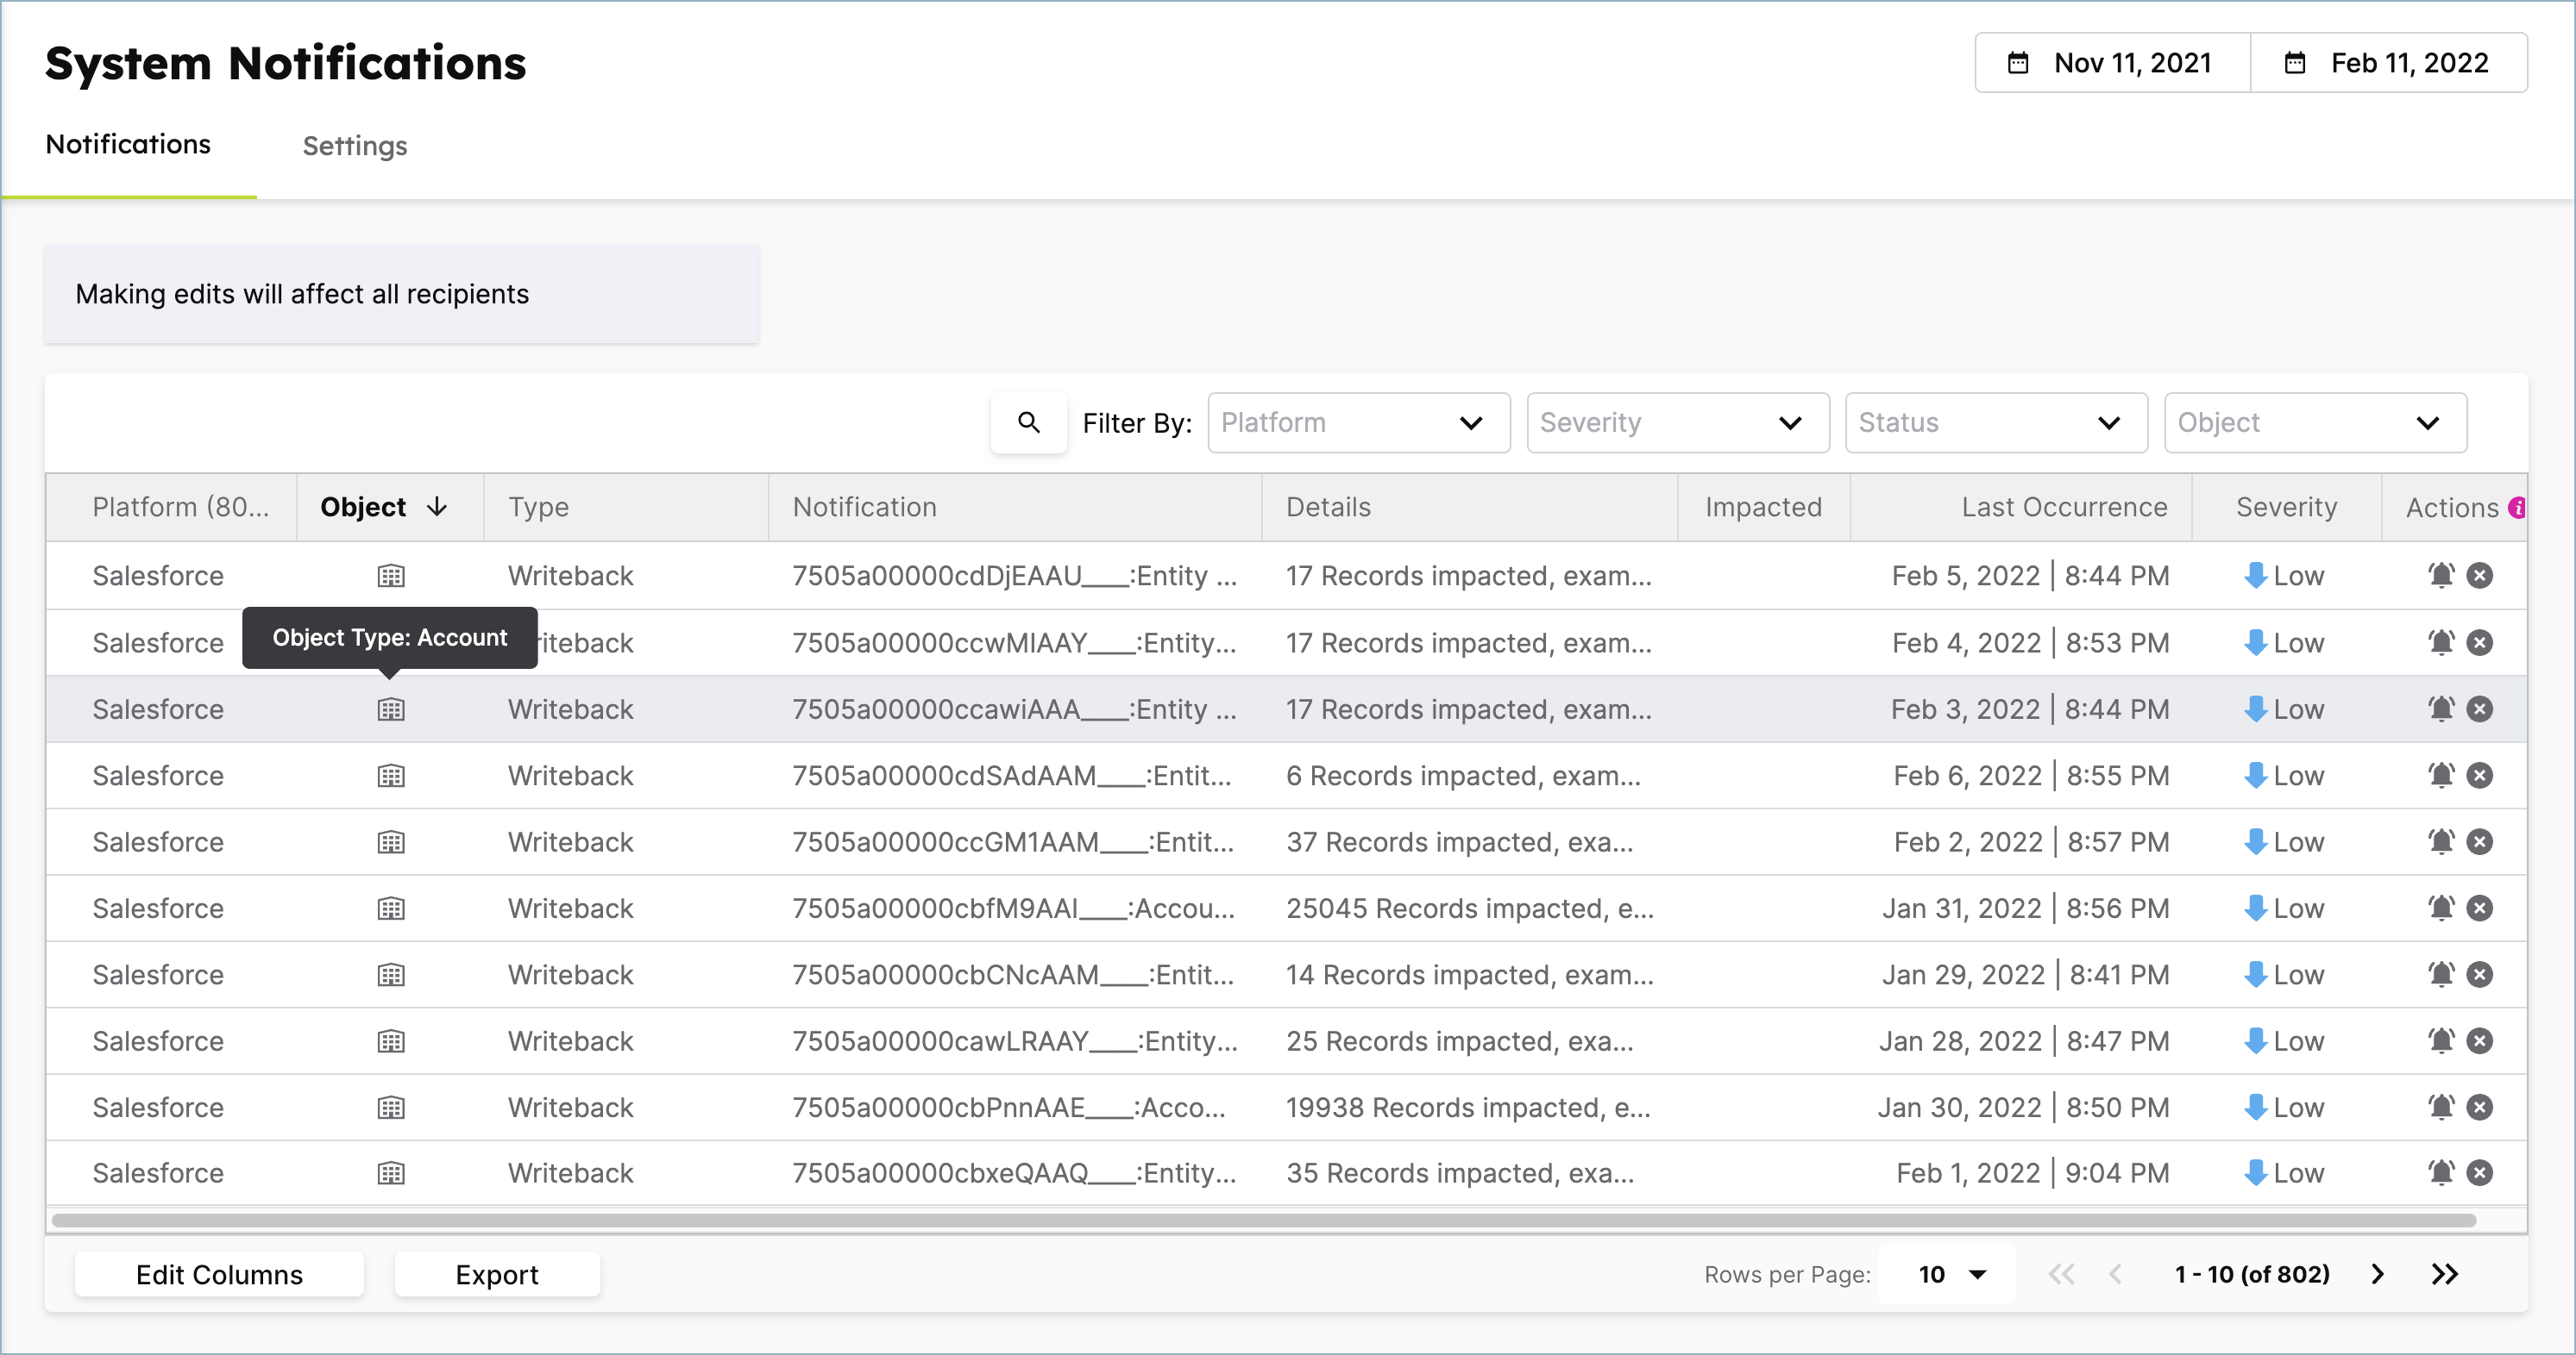Dismiss the Feb 6, 2022 notification
2576x1355 pixels.
click(x=2479, y=776)
